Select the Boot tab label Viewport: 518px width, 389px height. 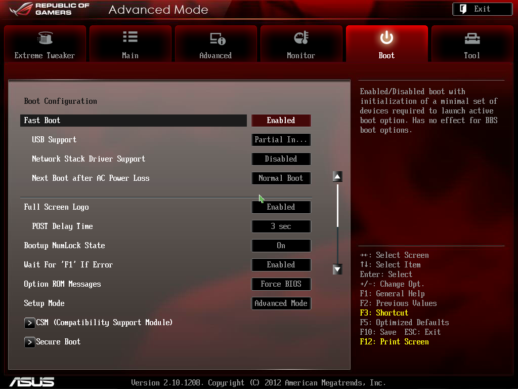click(386, 56)
